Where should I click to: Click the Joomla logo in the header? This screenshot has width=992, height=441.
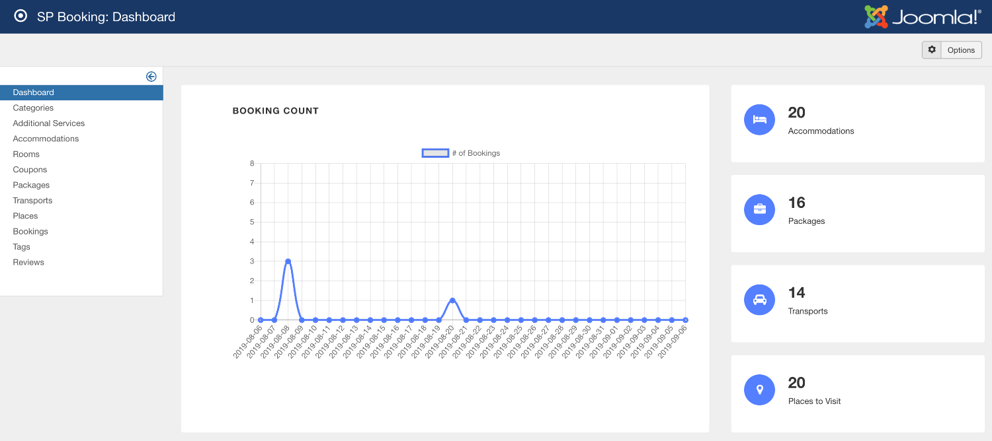point(923,17)
